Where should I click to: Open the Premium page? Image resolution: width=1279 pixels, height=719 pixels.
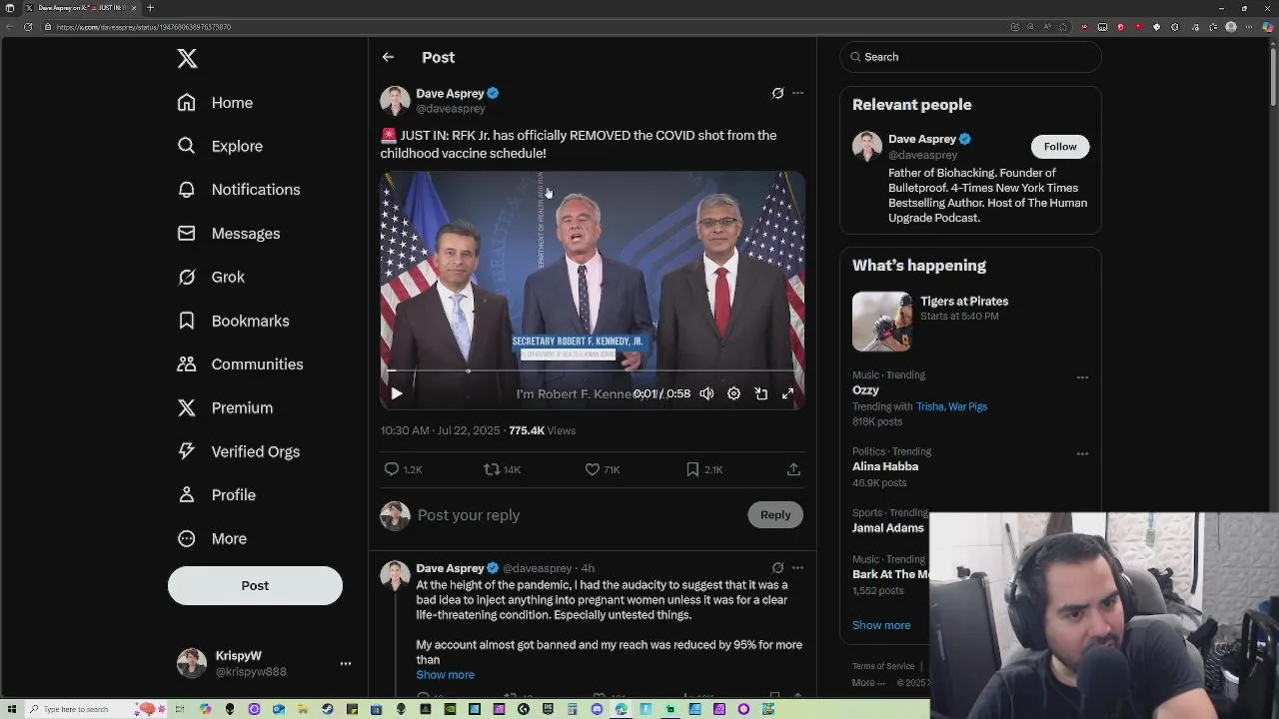225,407
